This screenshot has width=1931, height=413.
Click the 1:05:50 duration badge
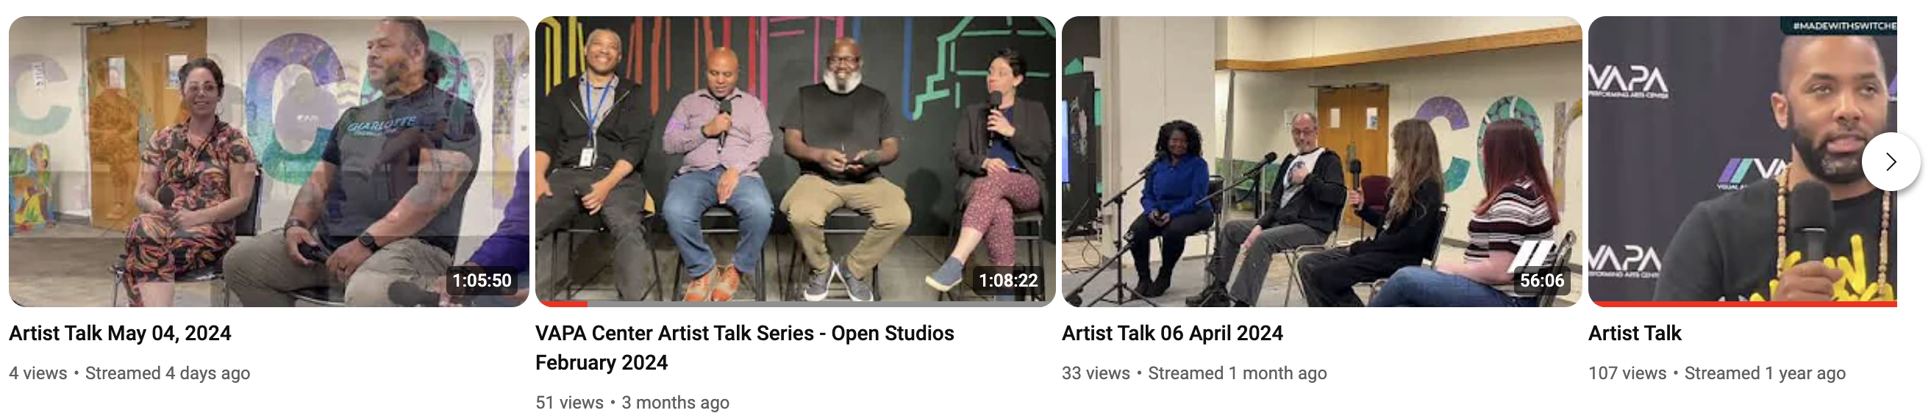click(x=482, y=280)
